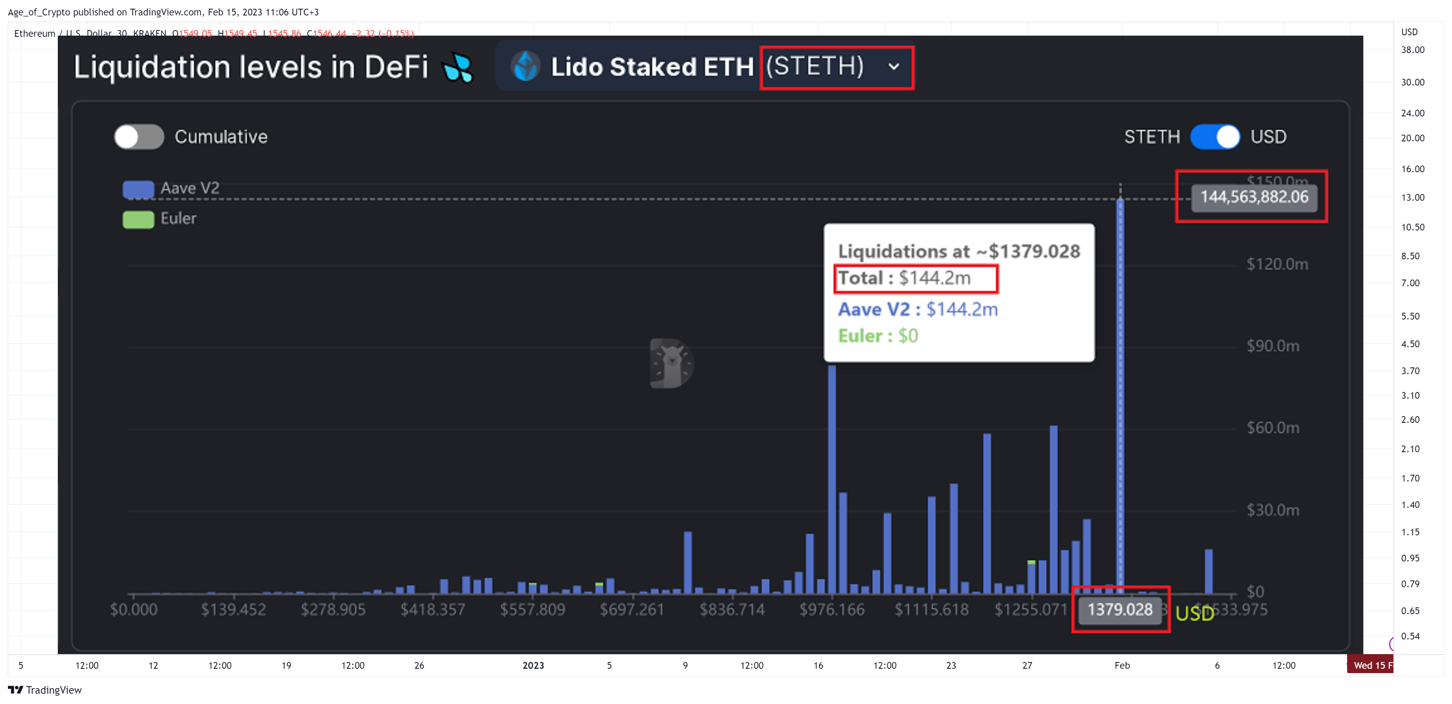Image resolution: width=1452 pixels, height=704 pixels.
Task: Toggle the Cumulative switch
Action: click(x=139, y=136)
